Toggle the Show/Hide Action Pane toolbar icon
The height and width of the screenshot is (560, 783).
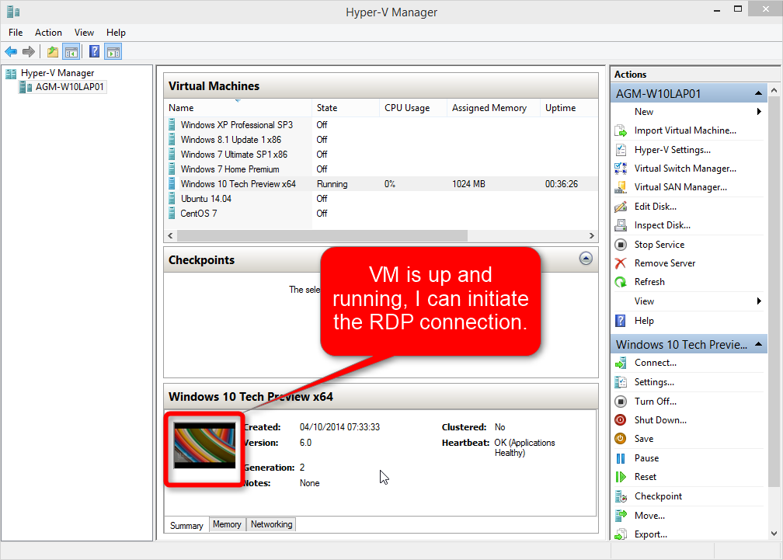tap(113, 51)
